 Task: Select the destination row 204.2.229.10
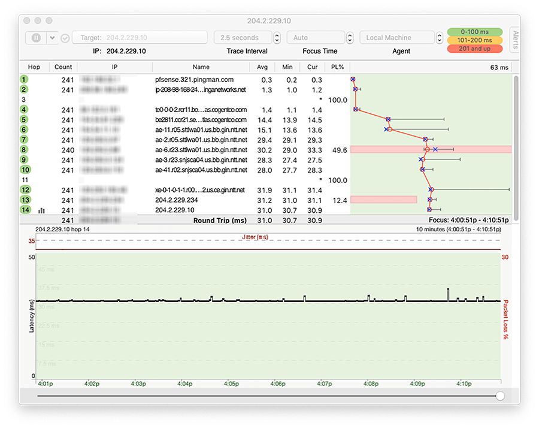pos(180,210)
